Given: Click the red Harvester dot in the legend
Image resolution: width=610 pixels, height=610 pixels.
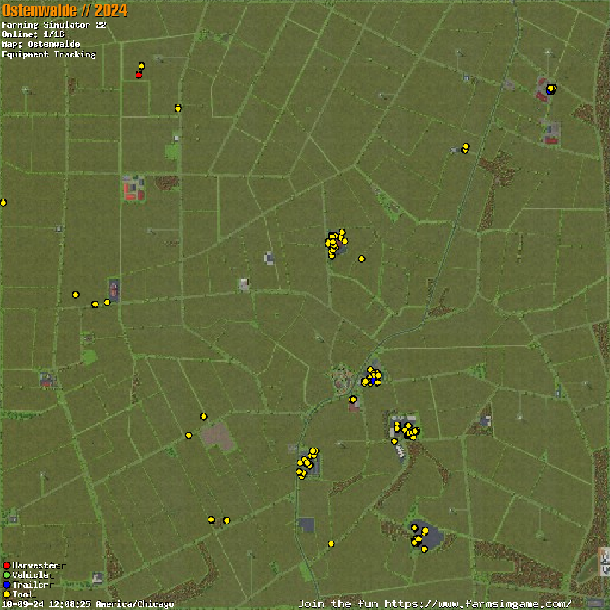Looking at the screenshot, I should tap(6, 565).
